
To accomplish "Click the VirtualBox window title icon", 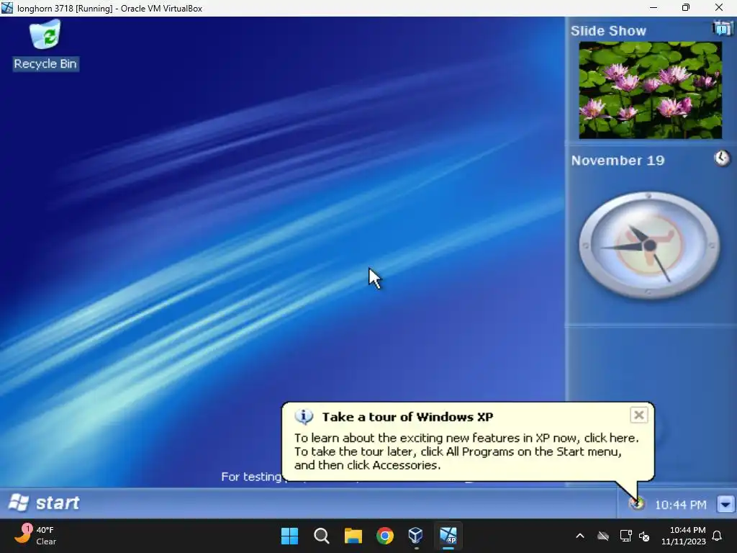I will (x=7, y=8).
